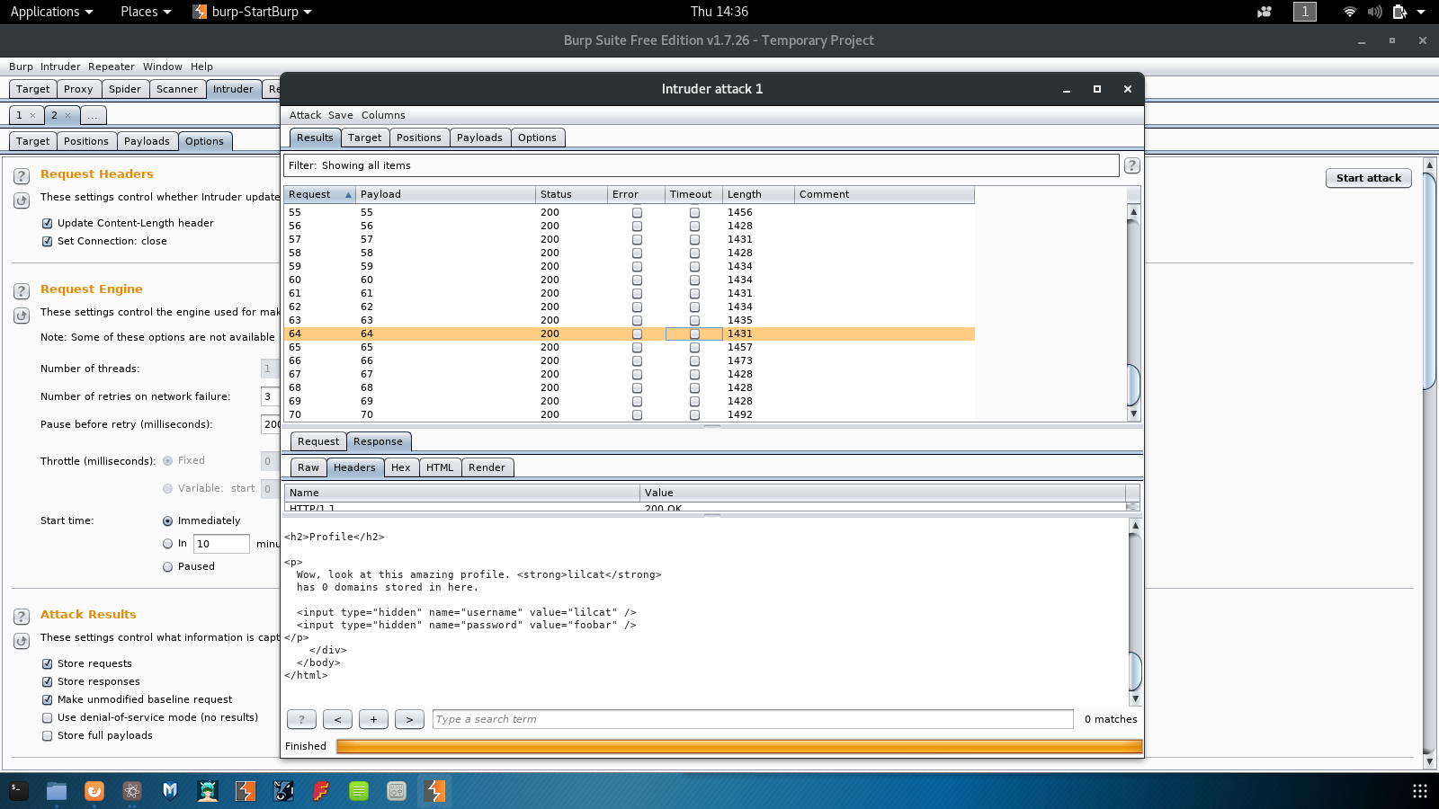
Task: Switch to the Payloads tab in attack window
Action: point(479,138)
